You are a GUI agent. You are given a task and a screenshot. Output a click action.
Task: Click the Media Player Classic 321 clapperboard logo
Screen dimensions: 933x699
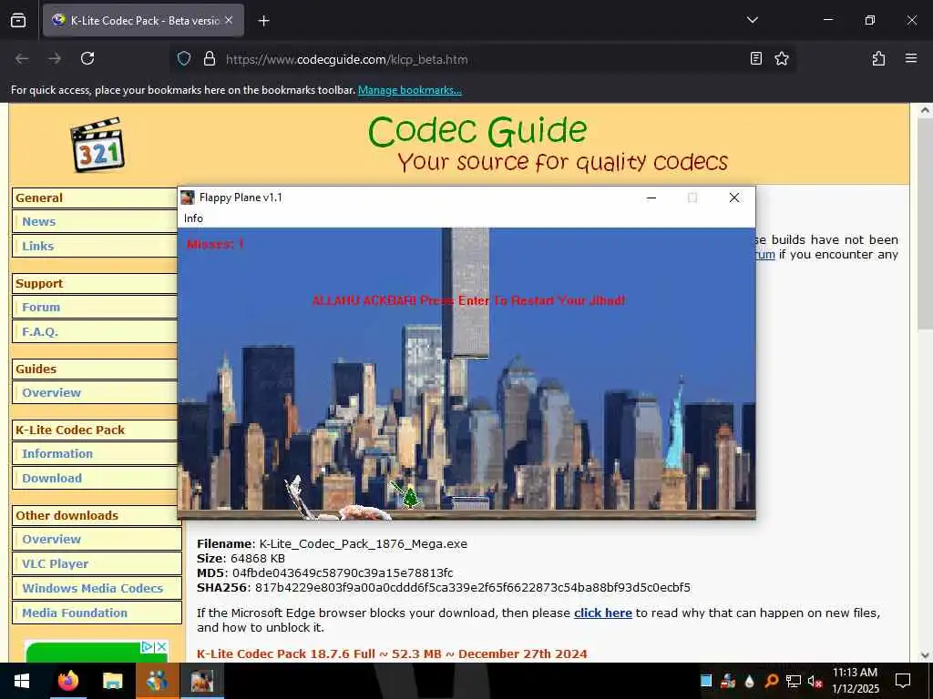pos(97,145)
